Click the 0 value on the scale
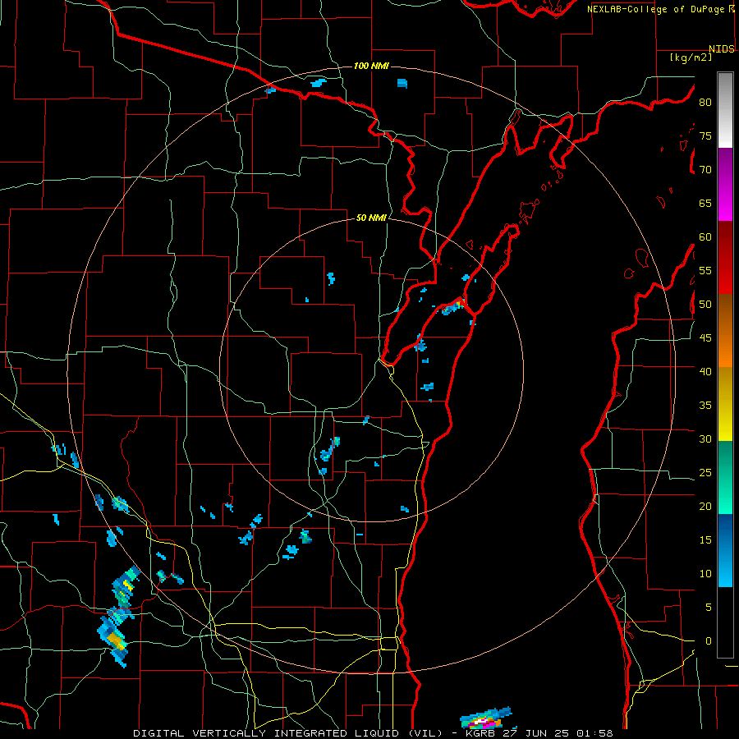The image size is (739, 739). 709,641
